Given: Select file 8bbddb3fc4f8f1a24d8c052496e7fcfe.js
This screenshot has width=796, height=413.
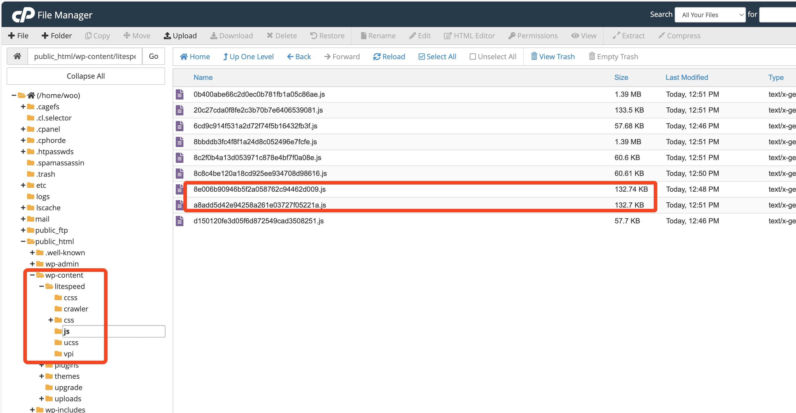Looking at the screenshot, I should pos(255,142).
